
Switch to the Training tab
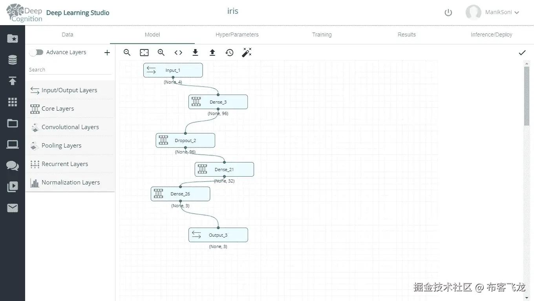pos(322,35)
